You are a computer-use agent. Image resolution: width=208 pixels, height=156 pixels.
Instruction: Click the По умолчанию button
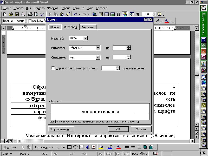61,129
